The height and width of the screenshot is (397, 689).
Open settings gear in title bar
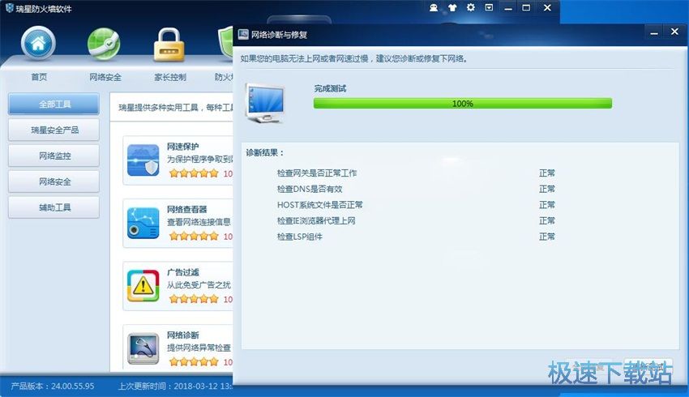[x=471, y=7]
